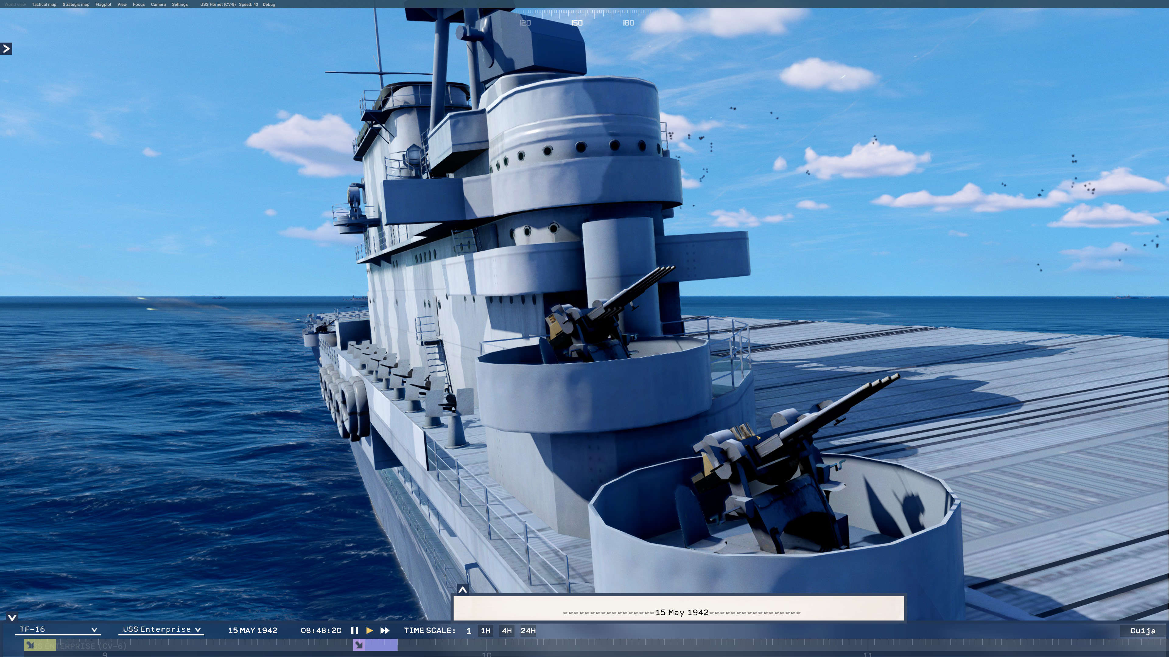The image size is (1169, 657).
Task: Open the Settings menu
Action: click(x=180, y=4)
